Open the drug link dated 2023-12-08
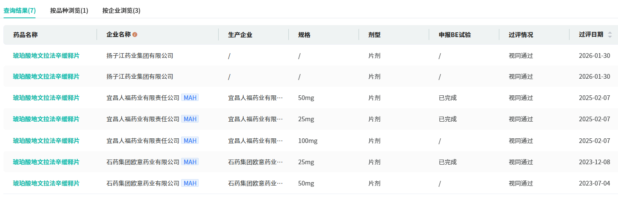Viewport: 618px width, 200px height. pos(46,162)
